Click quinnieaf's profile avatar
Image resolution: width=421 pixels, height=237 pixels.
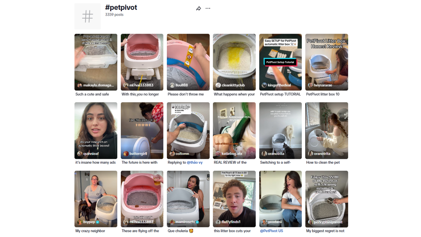[x=80, y=154]
